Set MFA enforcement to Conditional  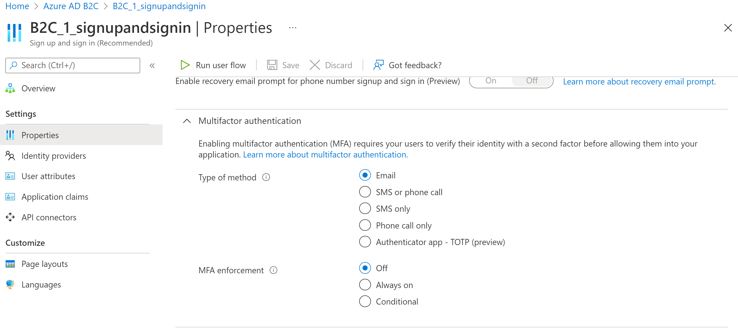[365, 301]
